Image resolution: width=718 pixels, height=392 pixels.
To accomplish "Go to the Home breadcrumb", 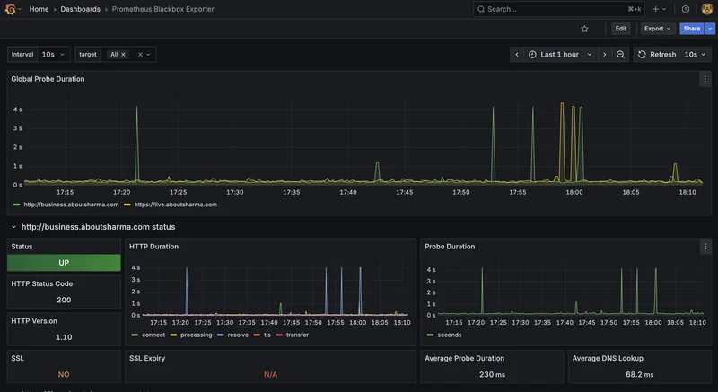I will pyautogui.click(x=39, y=9).
